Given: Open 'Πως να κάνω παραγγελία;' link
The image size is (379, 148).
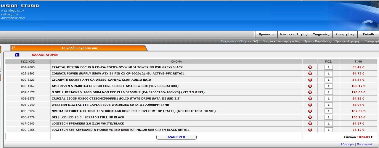Looking at the screenshot, I should click(x=281, y=41).
